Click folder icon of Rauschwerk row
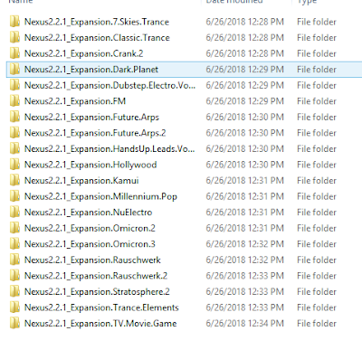The image size is (362, 350). 14,260
